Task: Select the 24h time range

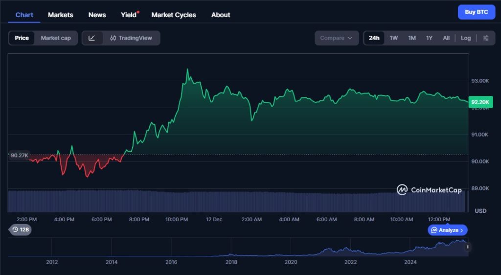Action: [x=374, y=38]
